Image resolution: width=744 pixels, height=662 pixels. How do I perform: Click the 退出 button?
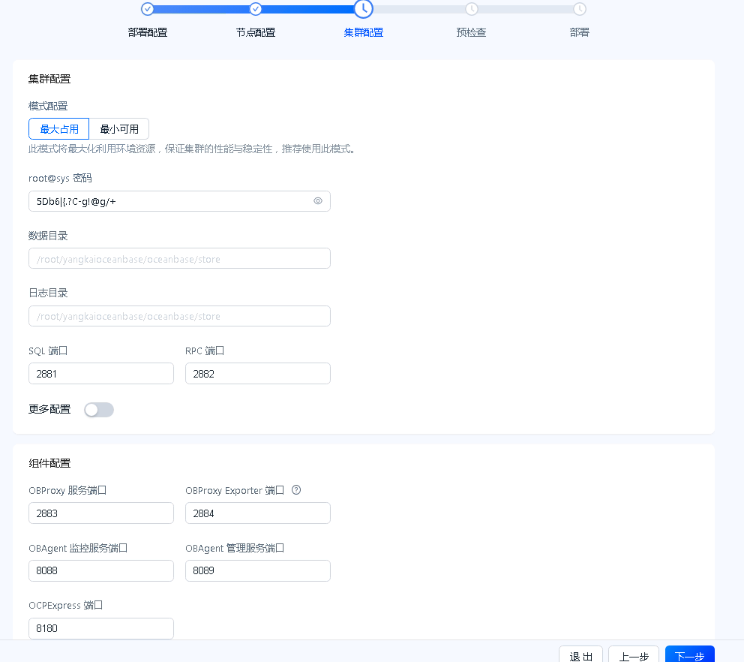580,655
